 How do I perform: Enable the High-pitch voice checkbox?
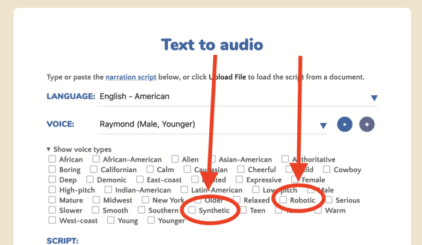[52, 190]
